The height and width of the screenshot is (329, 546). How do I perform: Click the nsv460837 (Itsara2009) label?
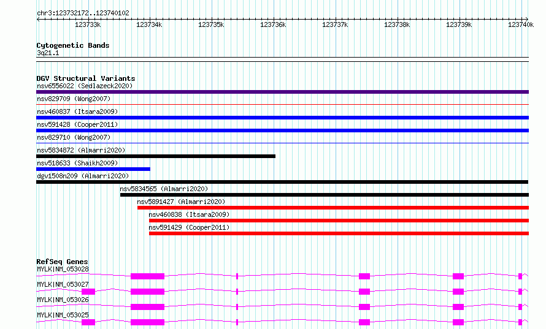[x=77, y=112]
